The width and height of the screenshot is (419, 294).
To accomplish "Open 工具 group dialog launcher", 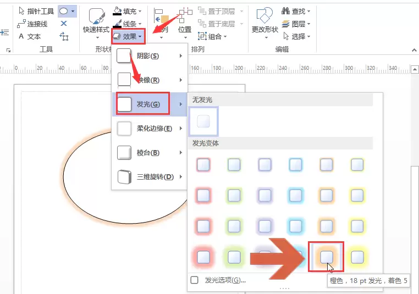I will tap(9, 50).
